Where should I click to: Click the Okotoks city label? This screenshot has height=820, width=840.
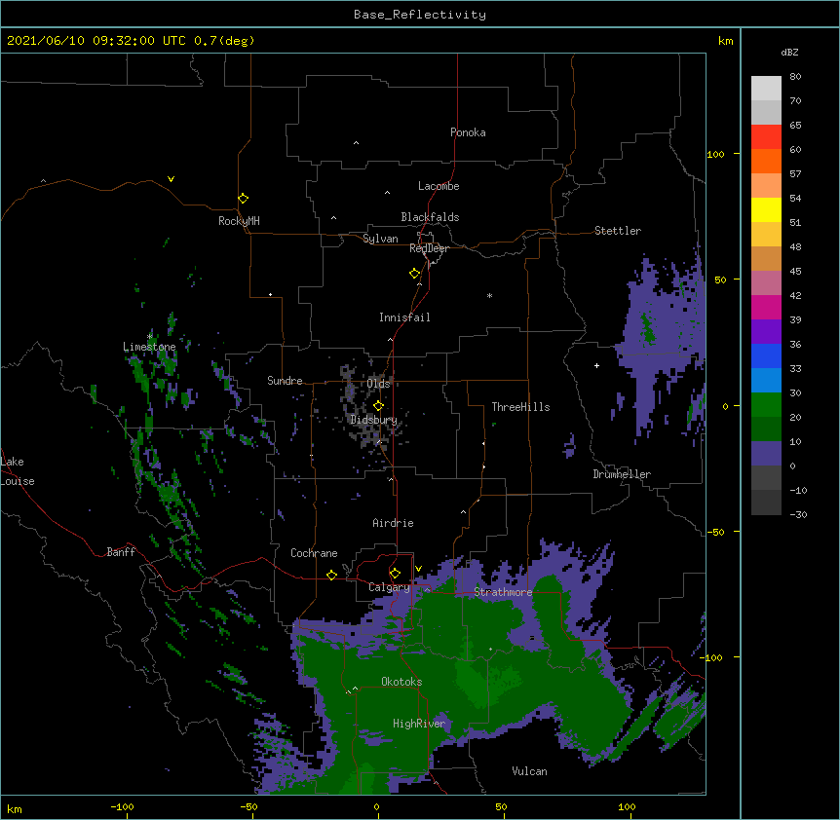(x=401, y=682)
